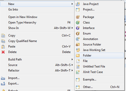Viewport: 126px width, 91px height.
Task: Select the highlighted Folder entry
Action: click(x=99, y=55)
